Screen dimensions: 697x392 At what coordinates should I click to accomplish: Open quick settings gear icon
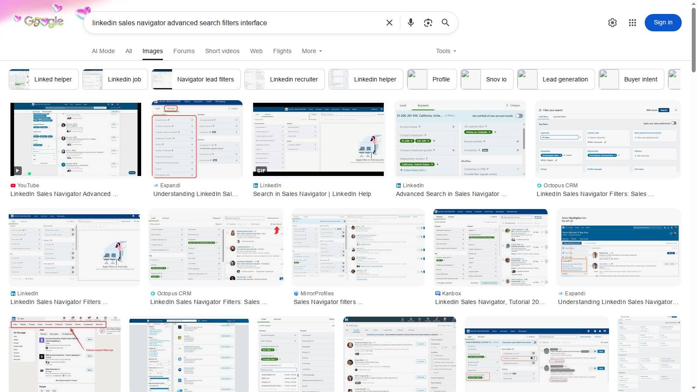point(612,23)
